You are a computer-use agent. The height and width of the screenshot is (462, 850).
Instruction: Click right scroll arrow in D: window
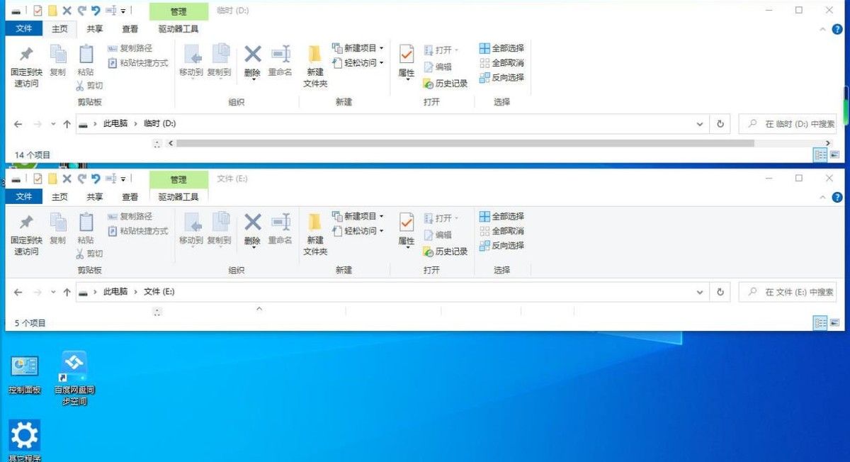(827, 143)
